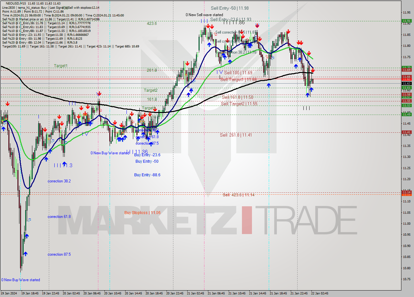The image size is (414, 297).
Task: Click the 'Target100: 11.69' targets info line
Action: tap(71, 46)
